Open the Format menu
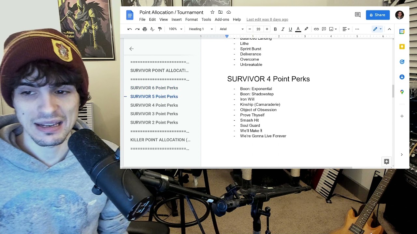Screen dimensions: 417x234 coord(192,19)
